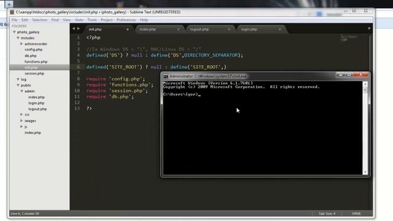The image size is (393, 221).
Task: Click the cmd.exe window icon
Action: (166, 76)
